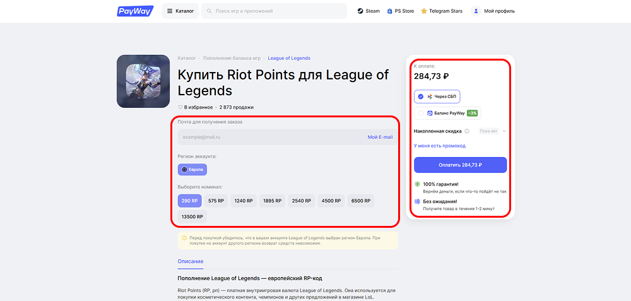Click the Telegram Stars star icon
This screenshot has height=301, width=631.
[424, 11]
